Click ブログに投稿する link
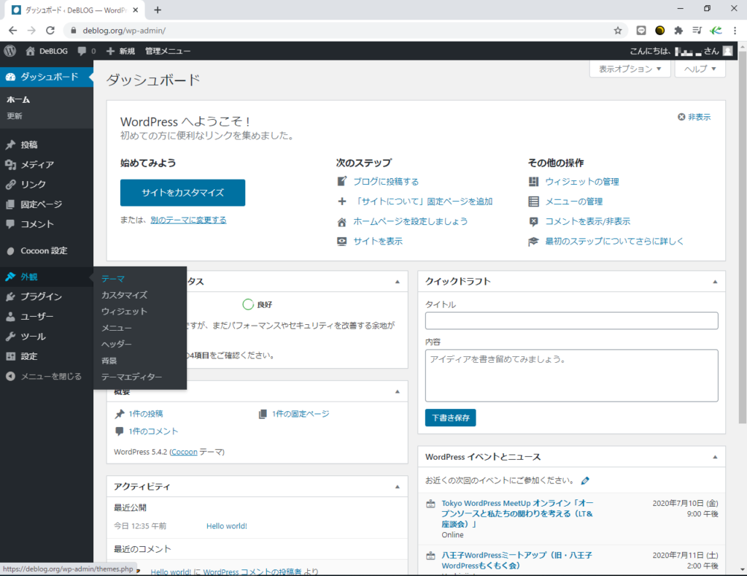747x576 pixels. (x=386, y=182)
